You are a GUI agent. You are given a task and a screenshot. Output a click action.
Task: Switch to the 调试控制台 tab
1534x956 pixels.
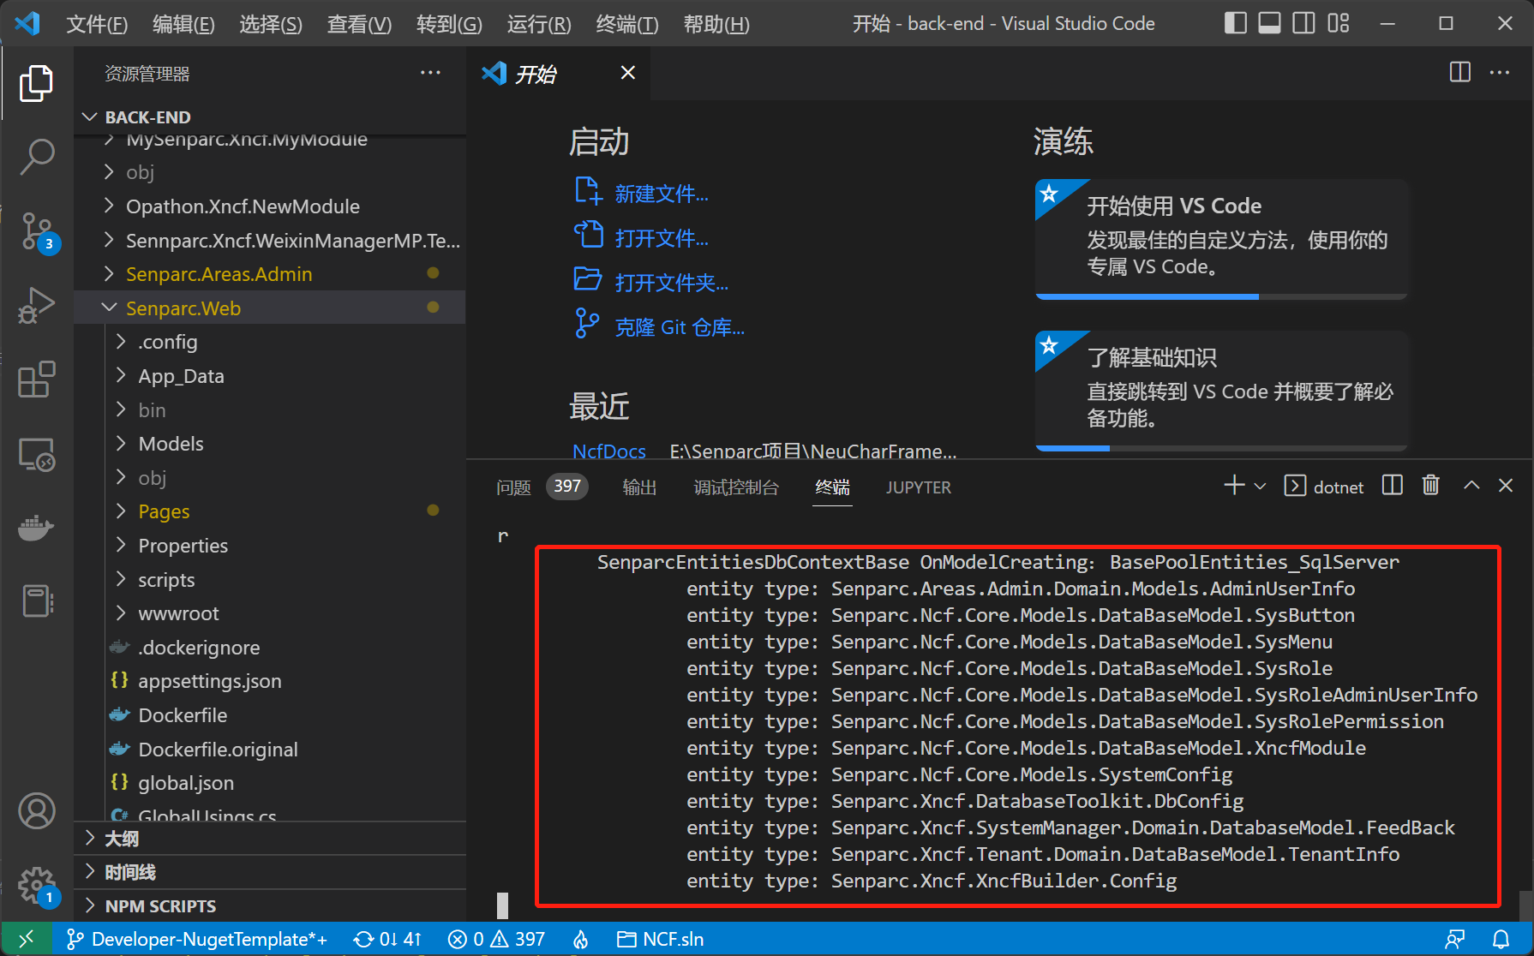736,487
